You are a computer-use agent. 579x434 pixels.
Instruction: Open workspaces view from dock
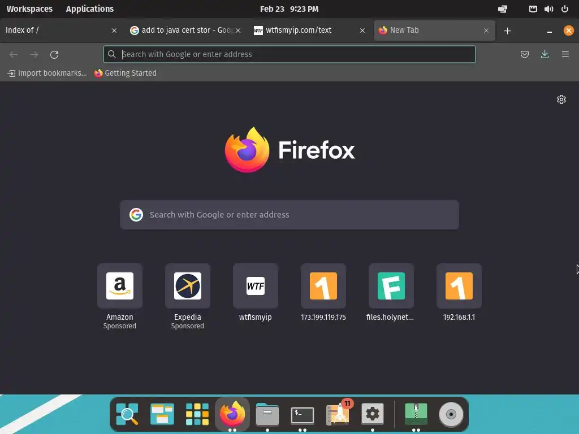pos(162,414)
